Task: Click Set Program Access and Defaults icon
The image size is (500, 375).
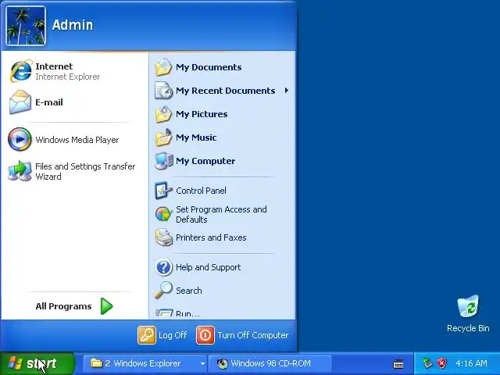Action: point(163,214)
